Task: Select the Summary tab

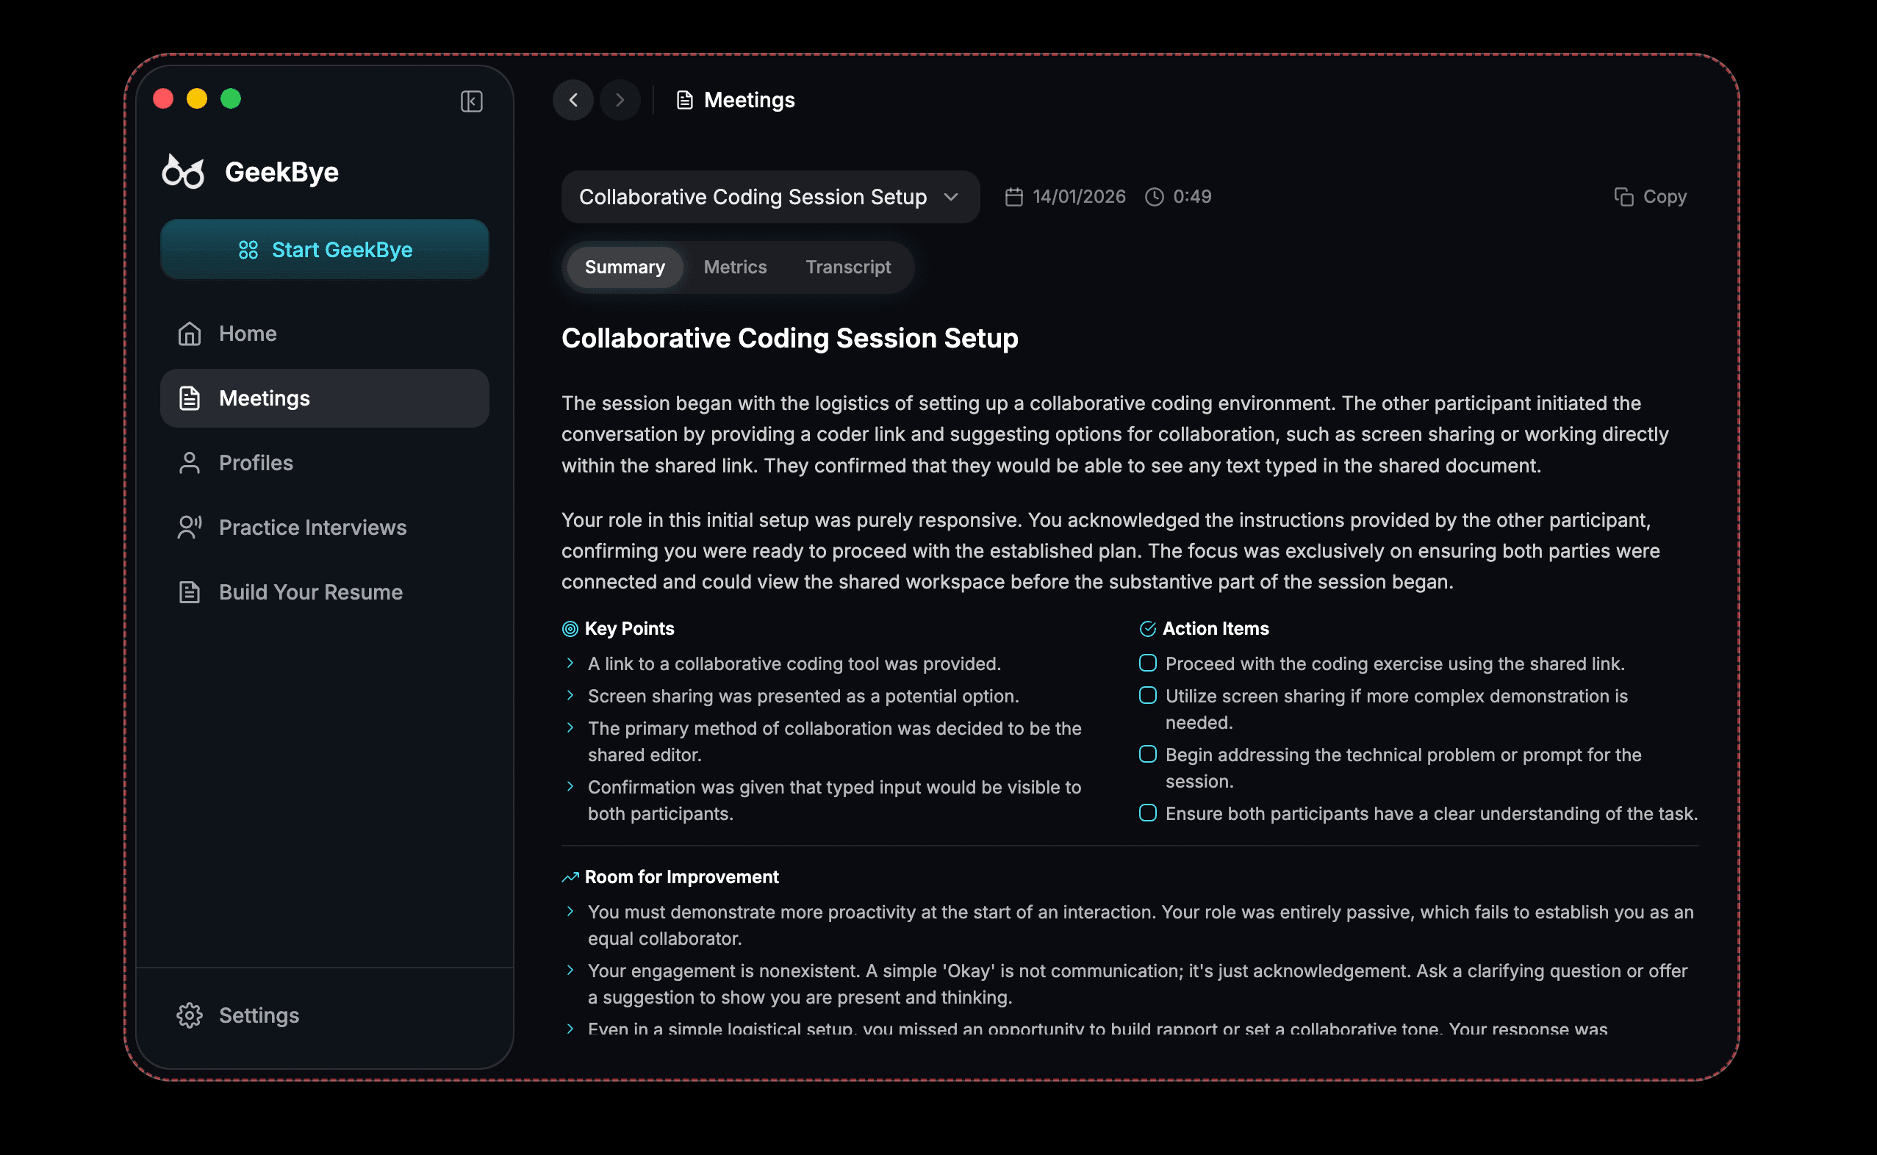Action: (625, 267)
